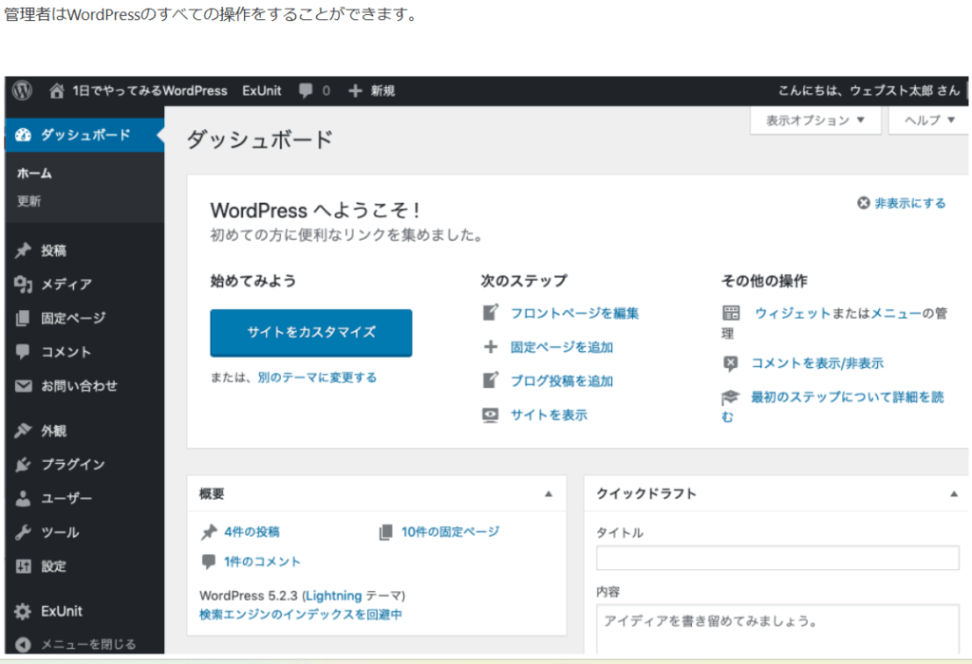972x664 pixels.
Task: Click the プラグイン plugin icon in sidebar
Action: pyautogui.click(x=24, y=465)
